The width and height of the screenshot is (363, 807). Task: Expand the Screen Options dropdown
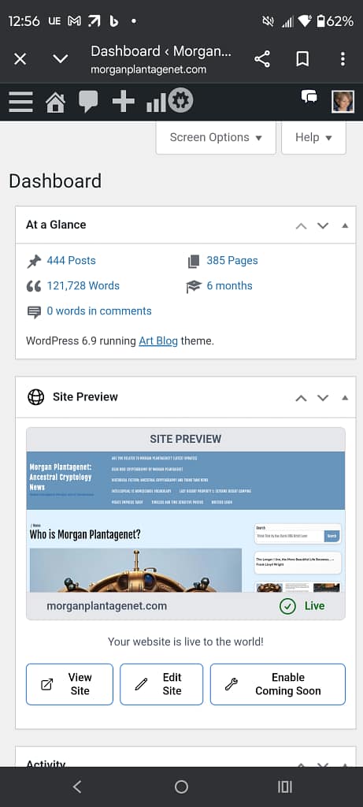[216, 137]
